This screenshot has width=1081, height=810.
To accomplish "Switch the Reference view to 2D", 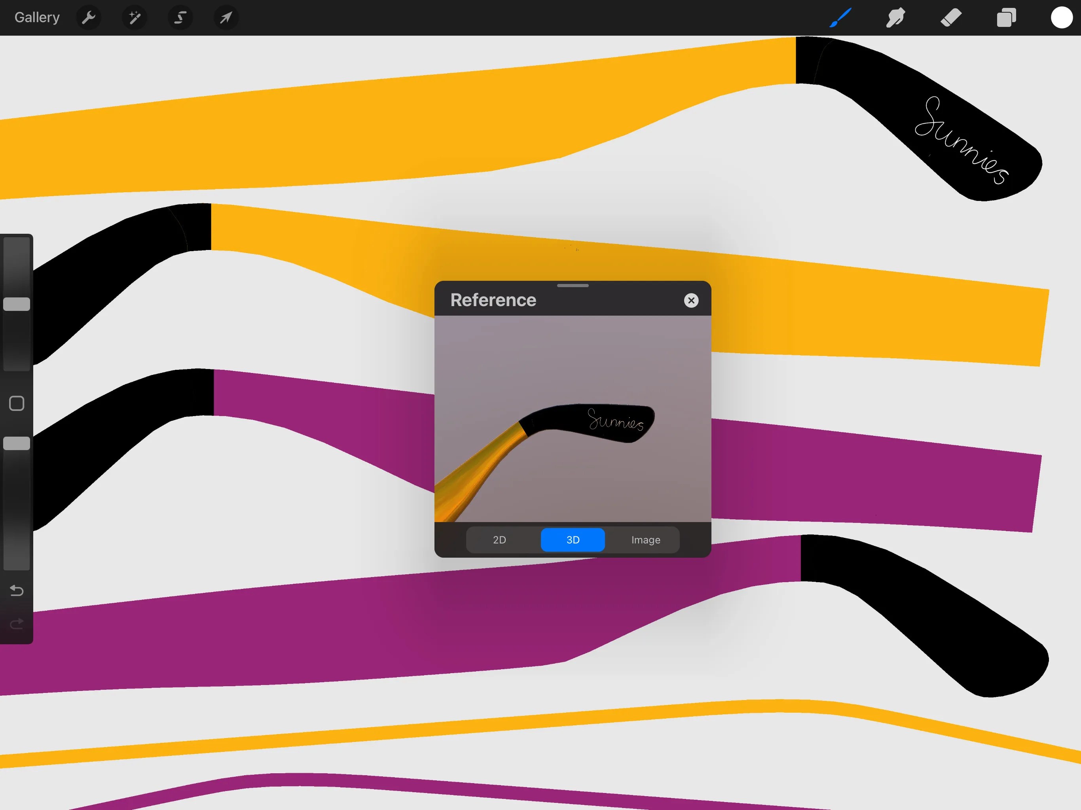I will pyautogui.click(x=499, y=540).
